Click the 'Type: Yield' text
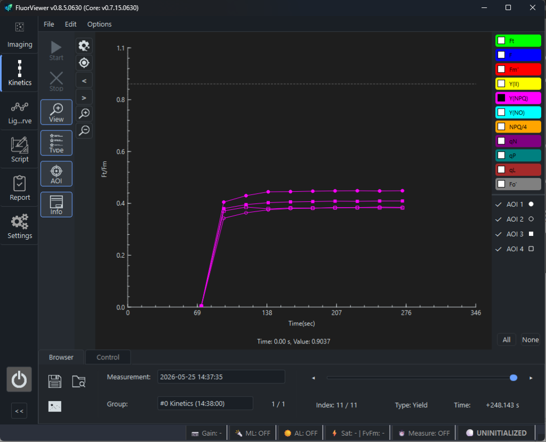Screen dimensions: 546x442 point(411,405)
